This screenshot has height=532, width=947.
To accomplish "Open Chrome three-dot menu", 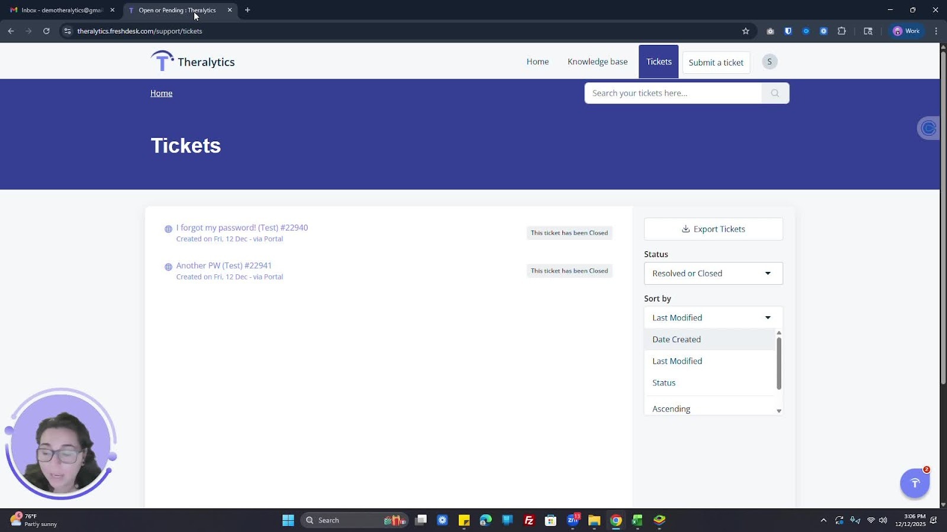I will click(x=936, y=31).
